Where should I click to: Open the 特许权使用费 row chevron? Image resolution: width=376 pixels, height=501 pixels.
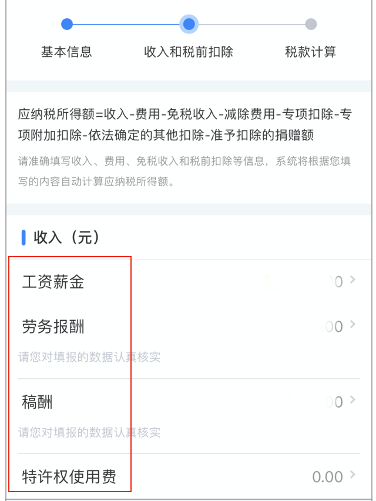(x=352, y=475)
